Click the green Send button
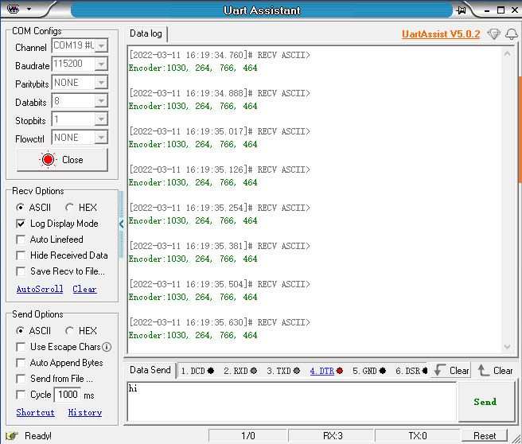This screenshot has width=522, height=444. point(485,402)
